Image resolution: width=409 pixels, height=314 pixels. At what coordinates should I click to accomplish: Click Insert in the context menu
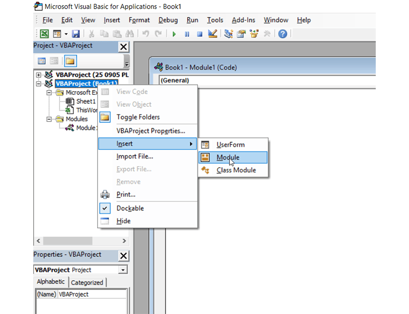tap(147, 144)
